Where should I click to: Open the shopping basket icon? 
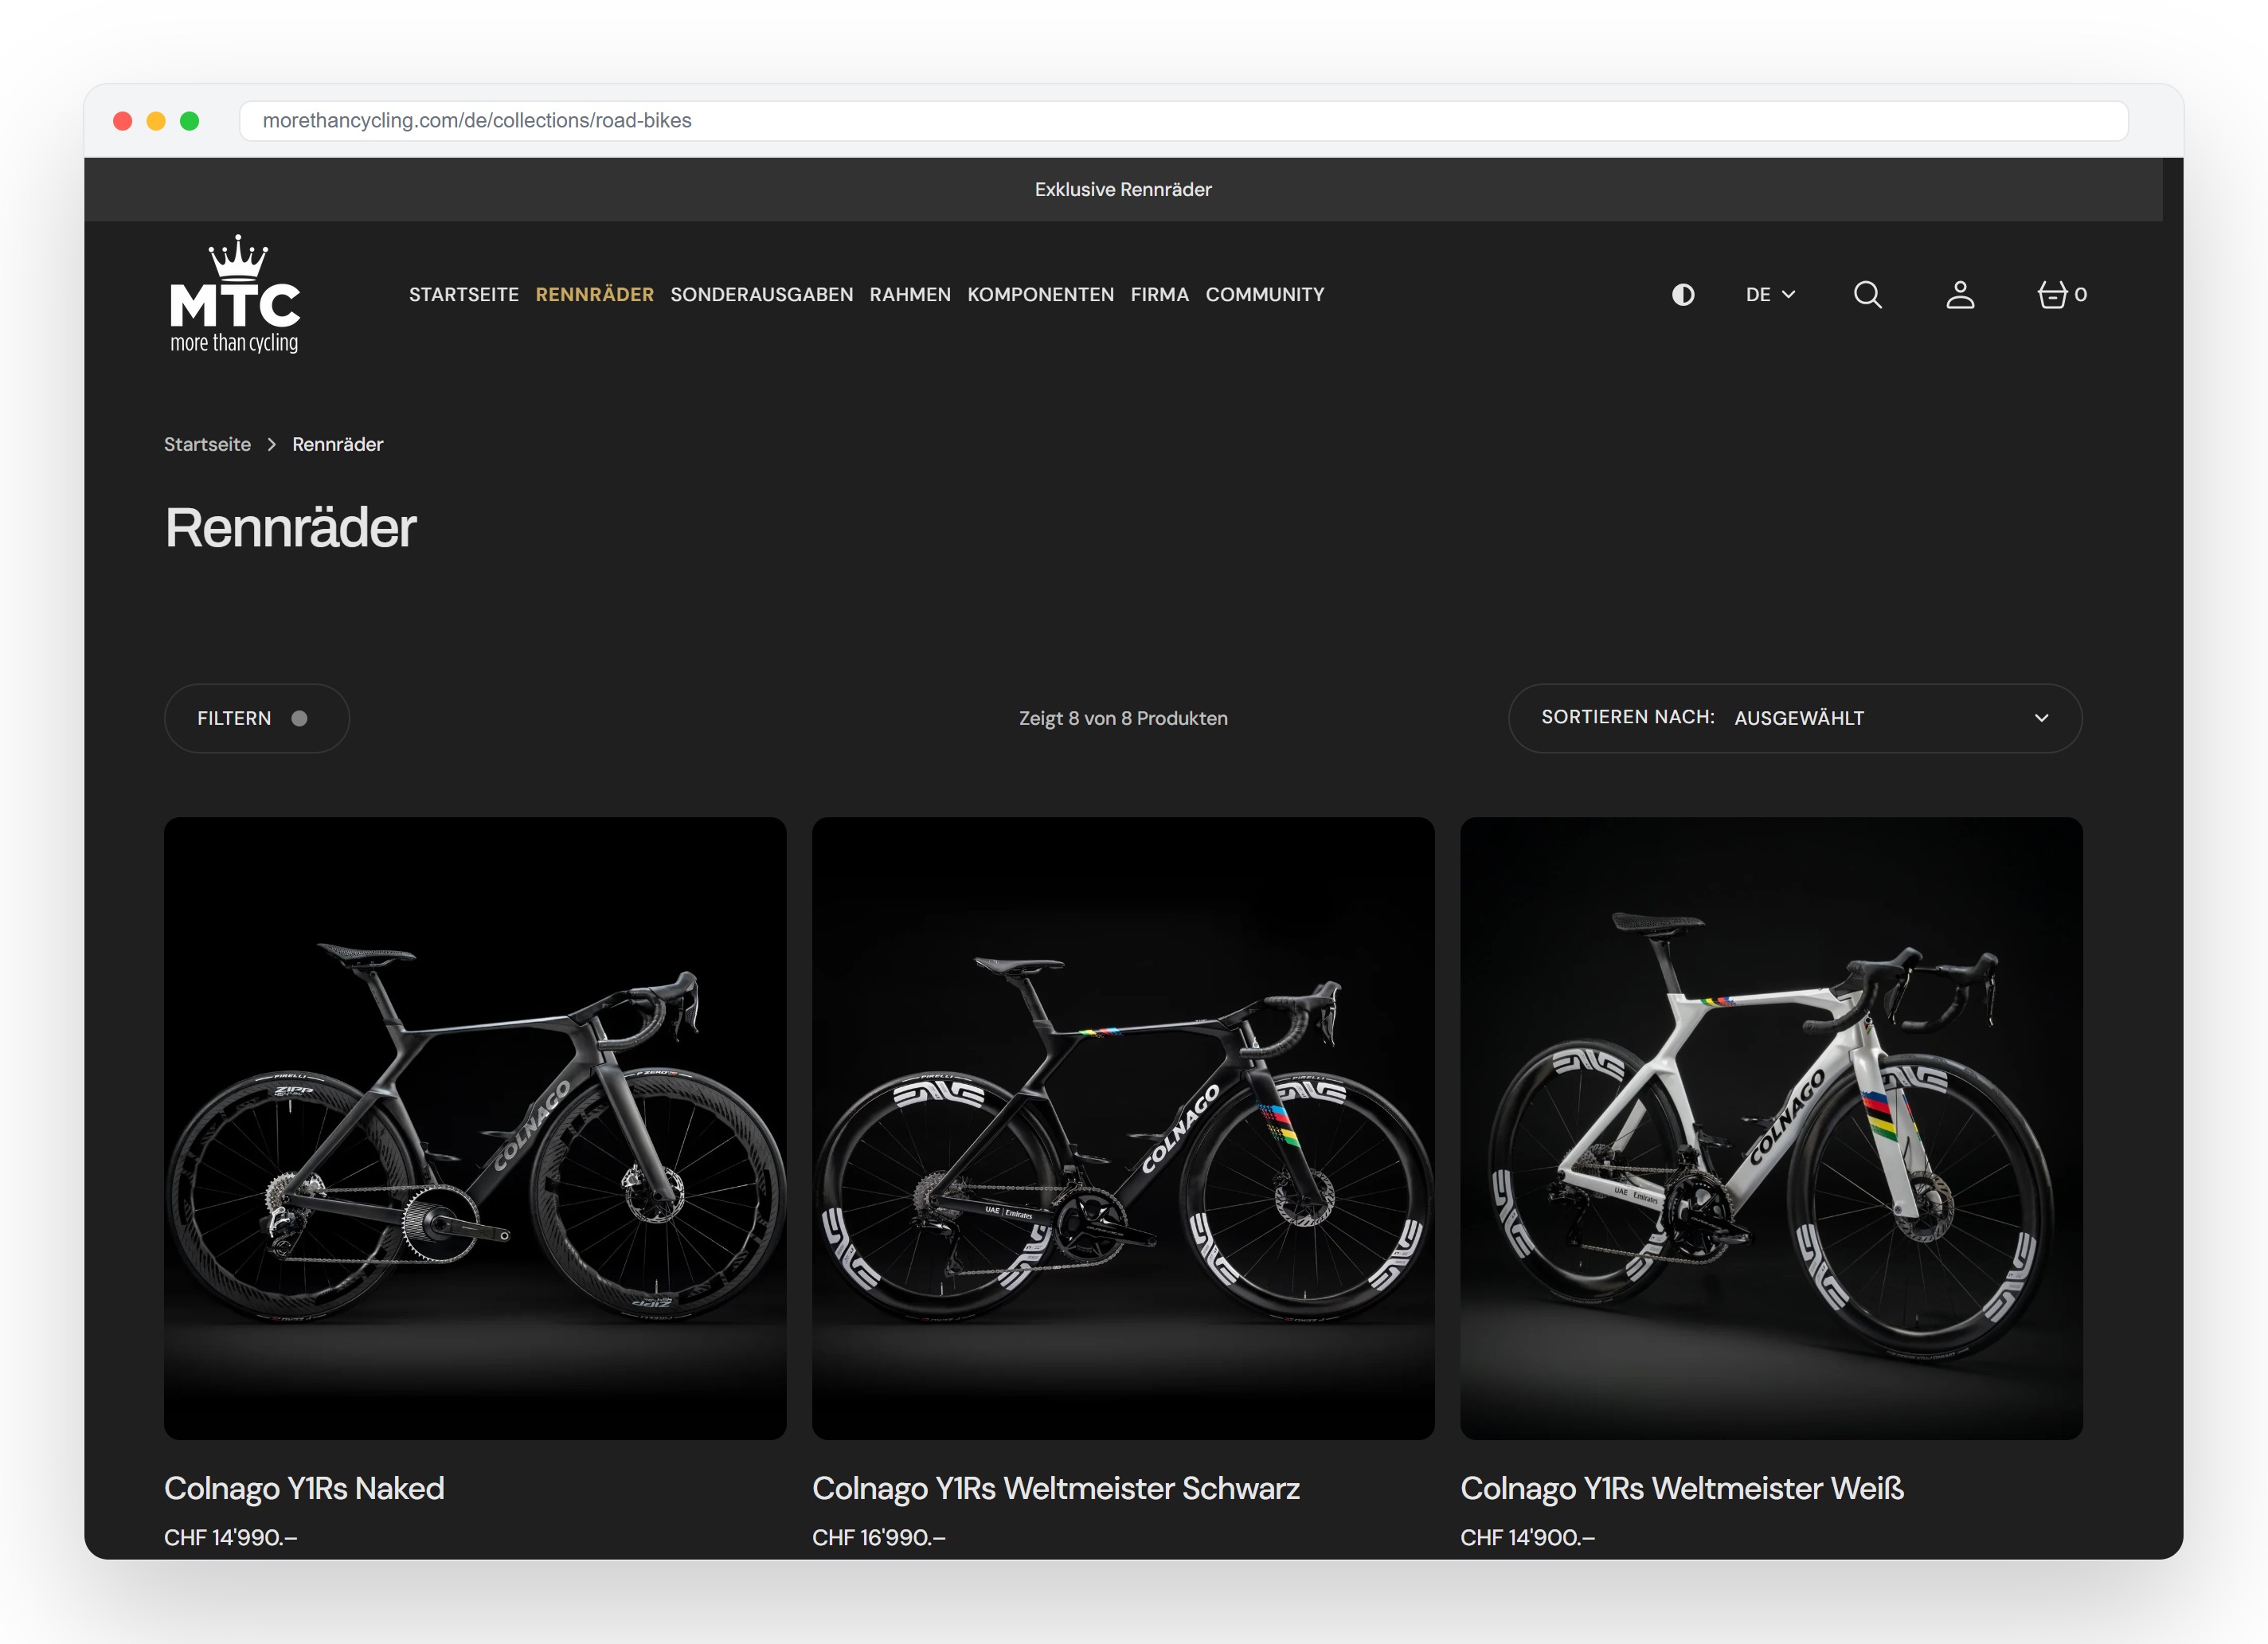[2061, 295]
